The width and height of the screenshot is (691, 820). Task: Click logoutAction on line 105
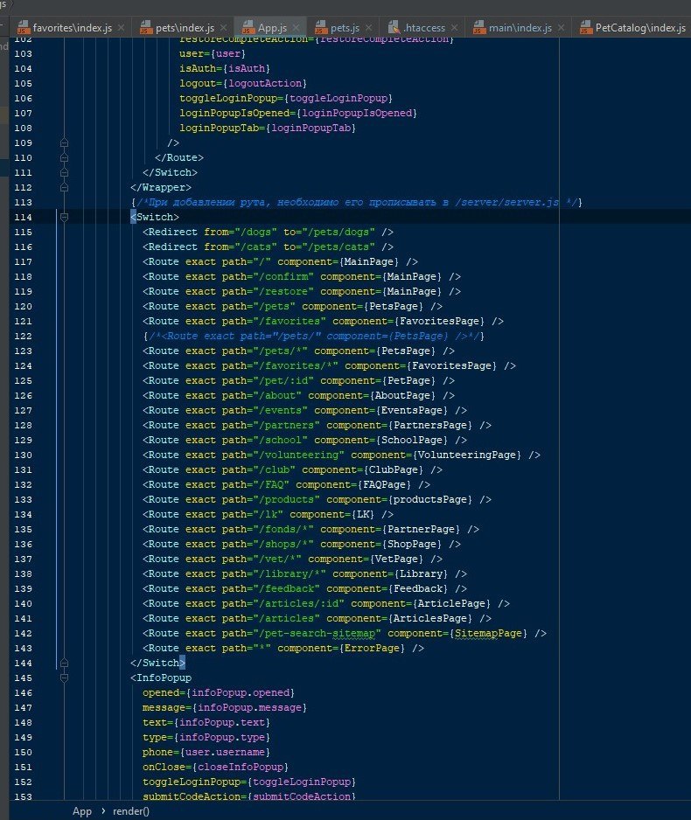point(265,83)
